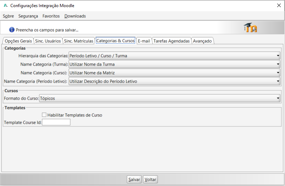Open the Sobre menu

pyautogui.click(x=9, y=16)
